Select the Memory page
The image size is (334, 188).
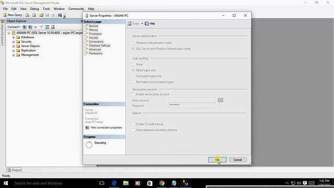tap(93, 30)
